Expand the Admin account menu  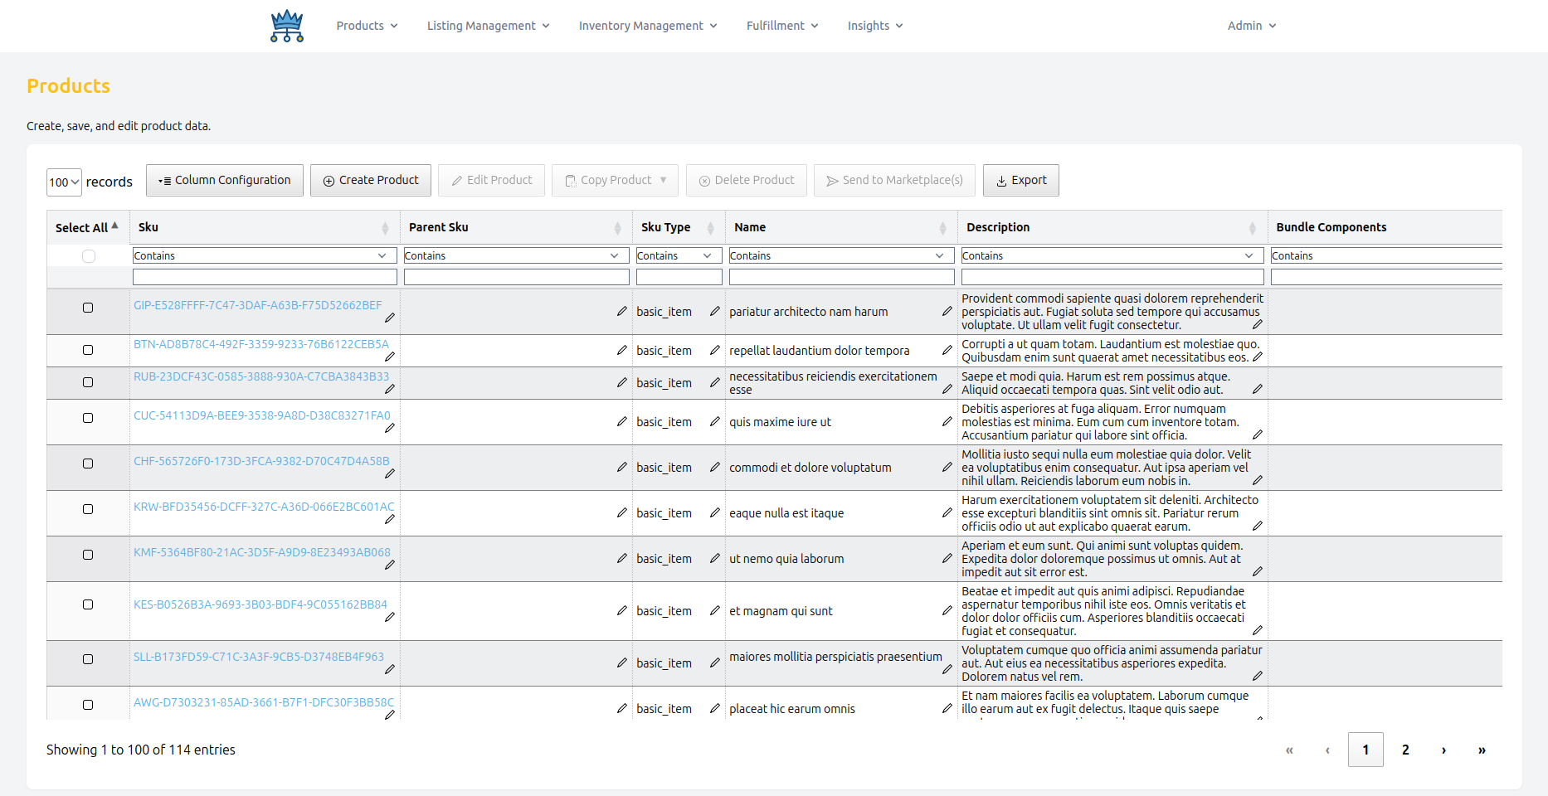coord(1252,26)
